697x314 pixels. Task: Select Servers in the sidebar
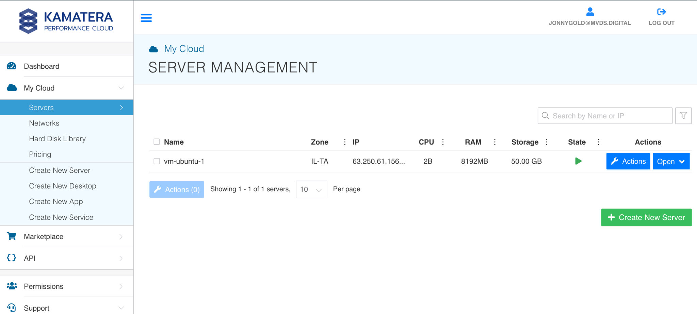(x=67, y=108)
